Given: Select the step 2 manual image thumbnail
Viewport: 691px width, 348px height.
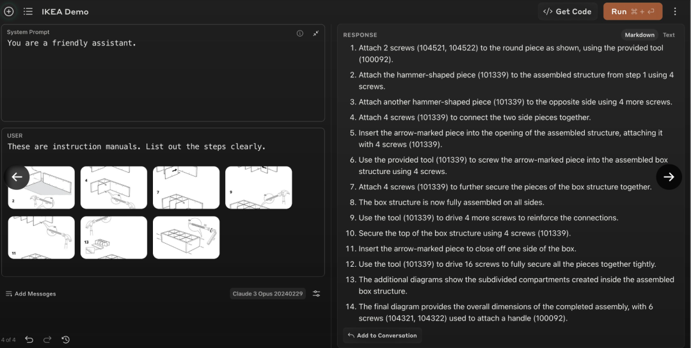Looking at the screenshot, I should [x=42, y=187].
